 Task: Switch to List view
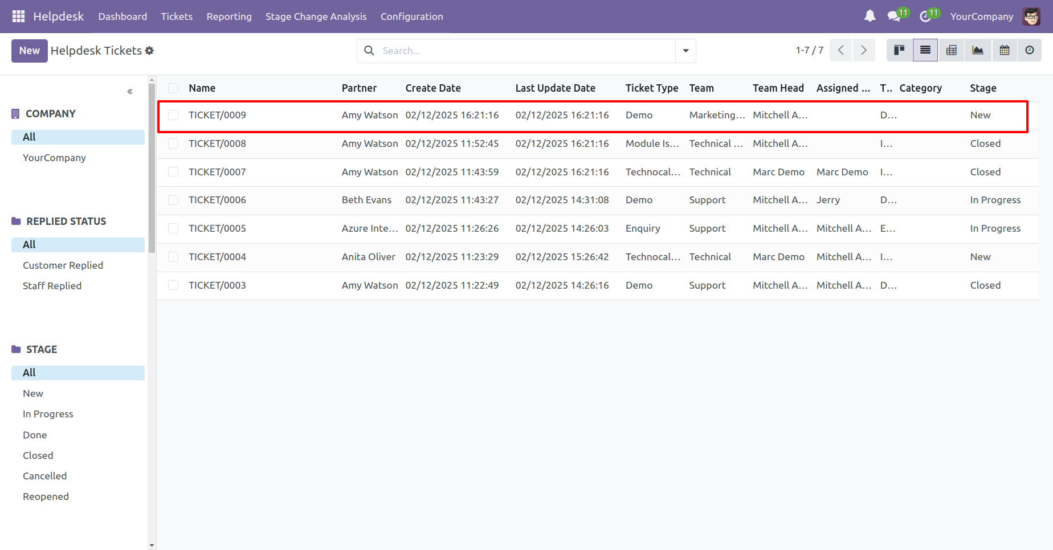(925, 51)
